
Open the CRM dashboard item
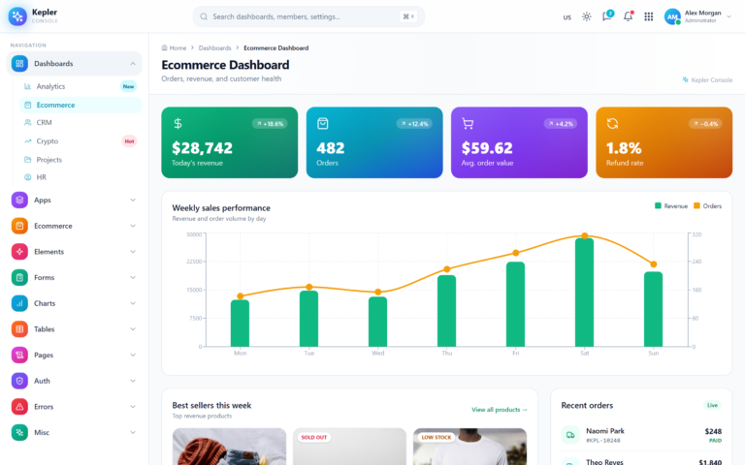click(81, 122)
